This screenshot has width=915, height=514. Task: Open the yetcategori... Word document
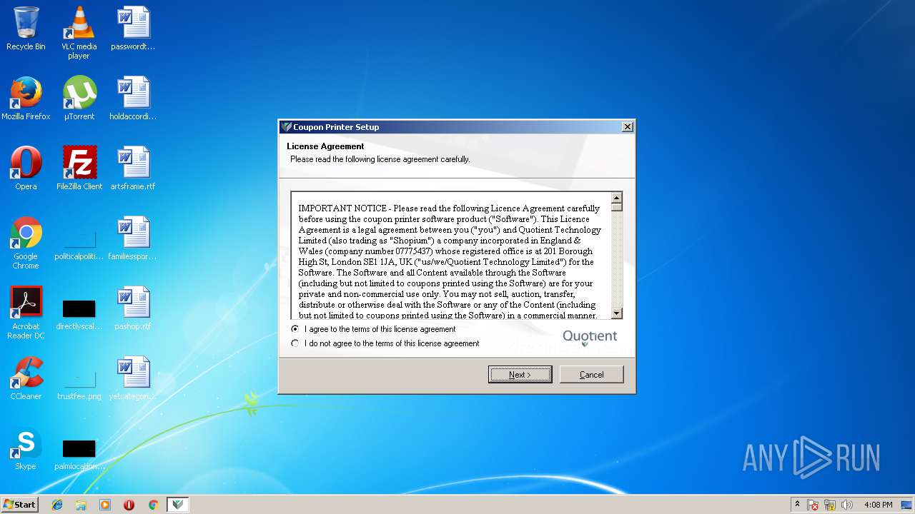click(133, 378)
